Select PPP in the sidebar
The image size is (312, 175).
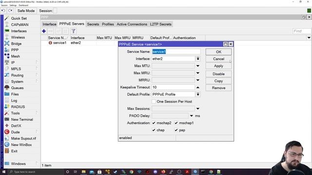pos(15,50)
